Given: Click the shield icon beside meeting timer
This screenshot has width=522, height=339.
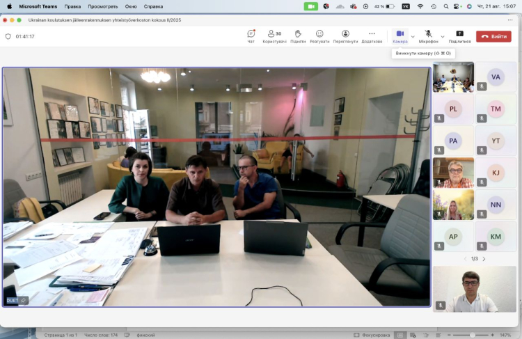Looking at the screenshot, I should pyautogui.click(x=8, y=36).
